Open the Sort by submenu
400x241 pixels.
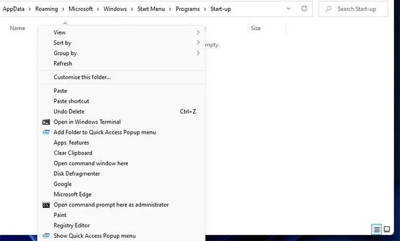point(121,43)
